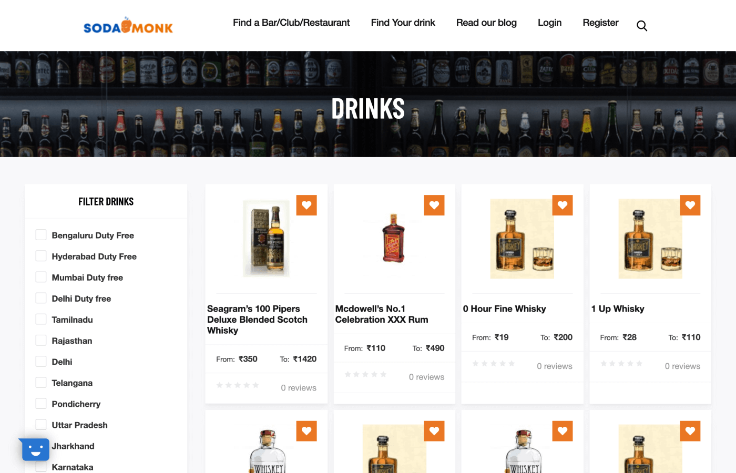Image resolution: width=736 pixels, height=473 pixels.
Task: Favorite Seagram's 100 Pipers with heart icon
Action: tap(306, 205)
